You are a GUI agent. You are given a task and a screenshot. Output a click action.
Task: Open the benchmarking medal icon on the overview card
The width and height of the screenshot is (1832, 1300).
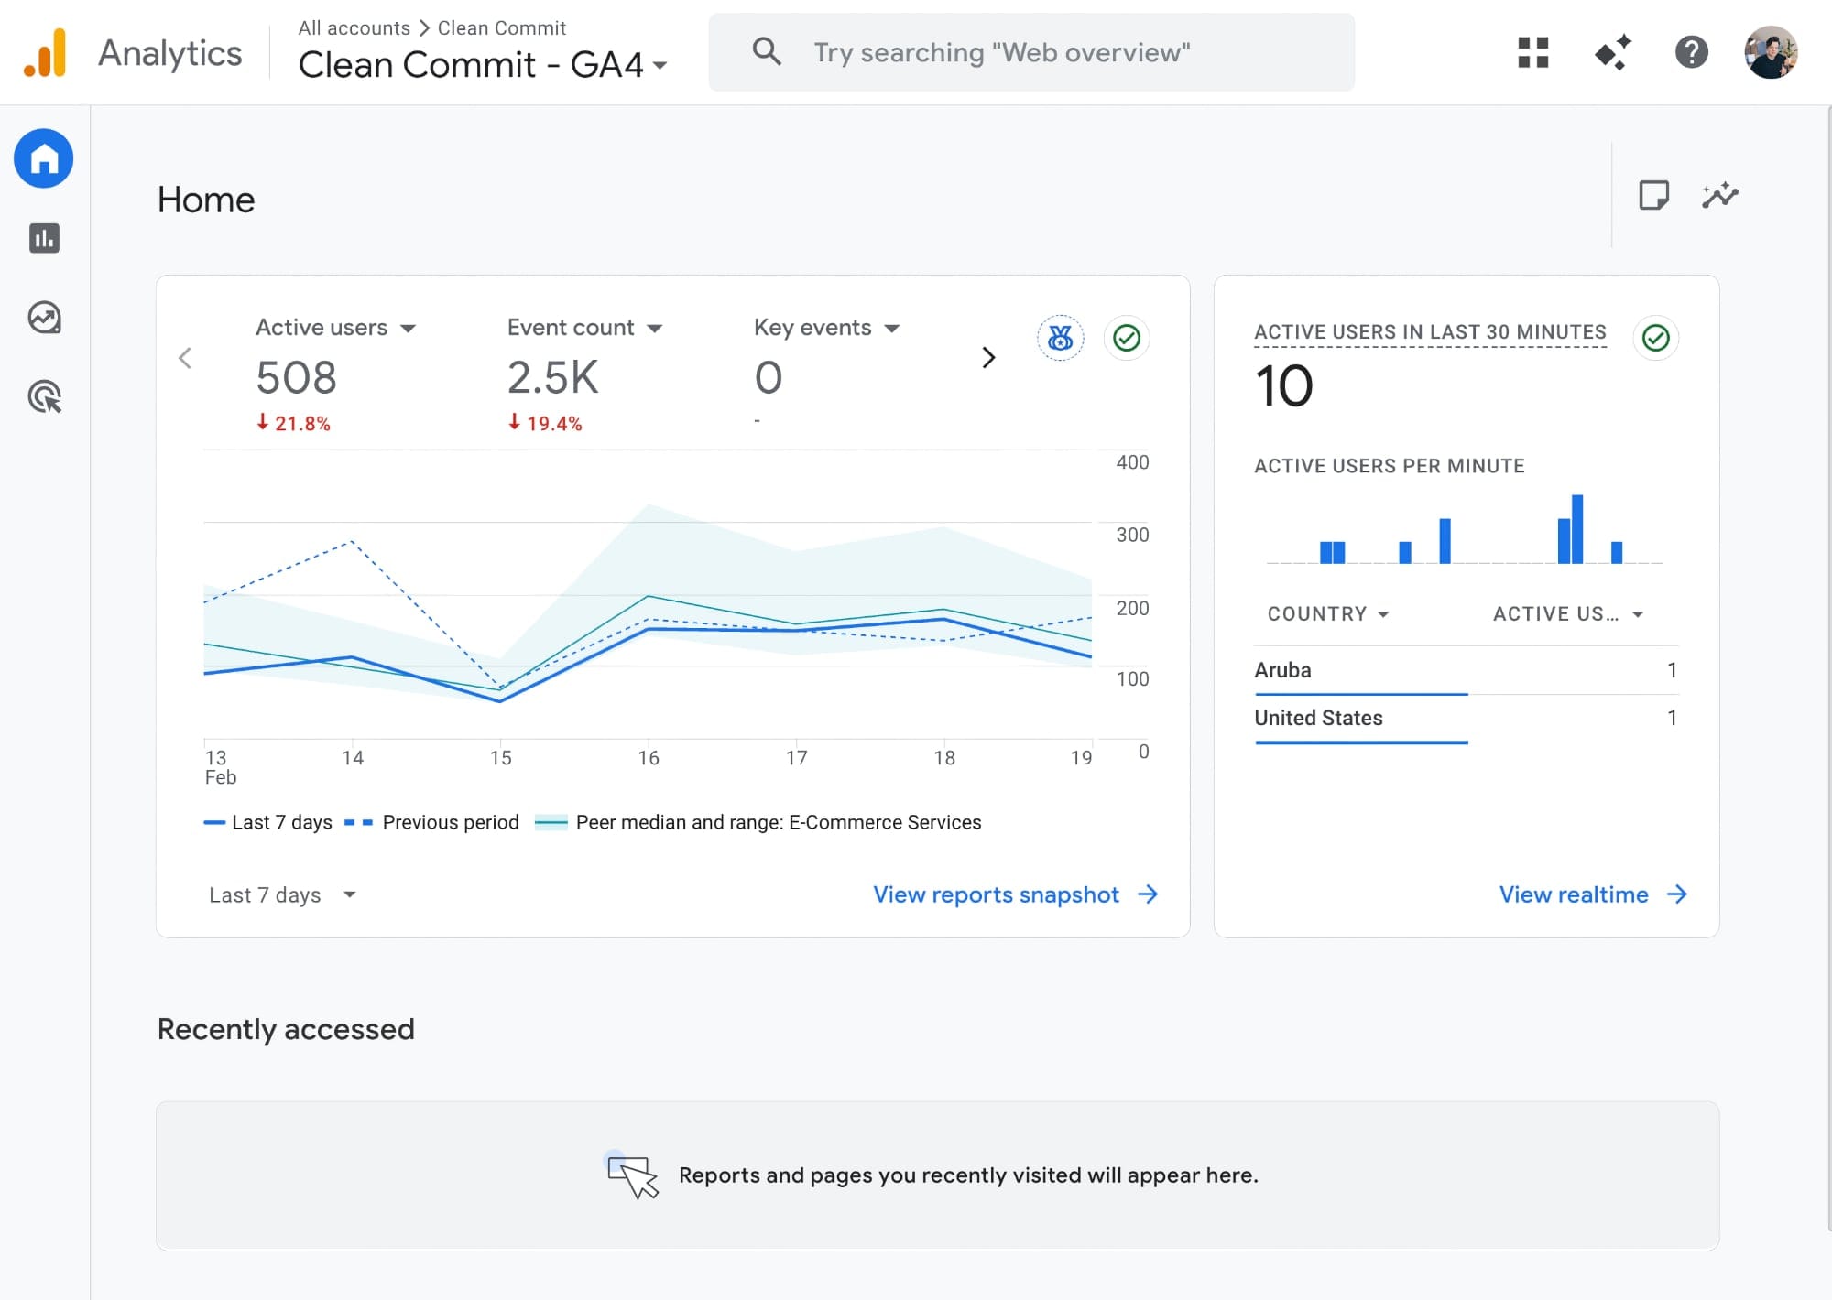click(1059, 338)
